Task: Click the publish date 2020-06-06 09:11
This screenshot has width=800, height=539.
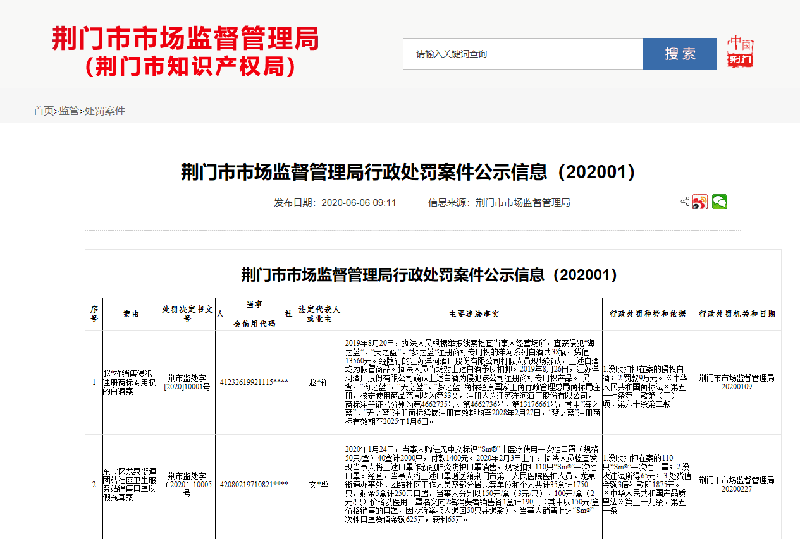Action: tap(335, 203)
